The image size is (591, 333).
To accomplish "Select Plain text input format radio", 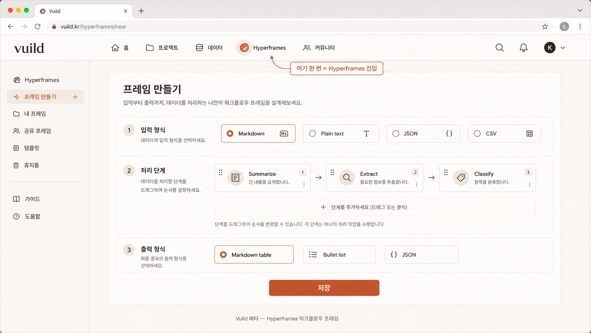I will point(312,133).
